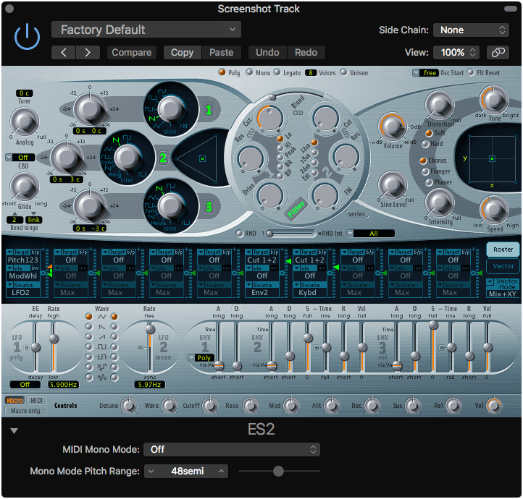The height and width of the screenshot is (499, 523).
Task: Open the Factory Default preset menu
Action: [146, 30]
